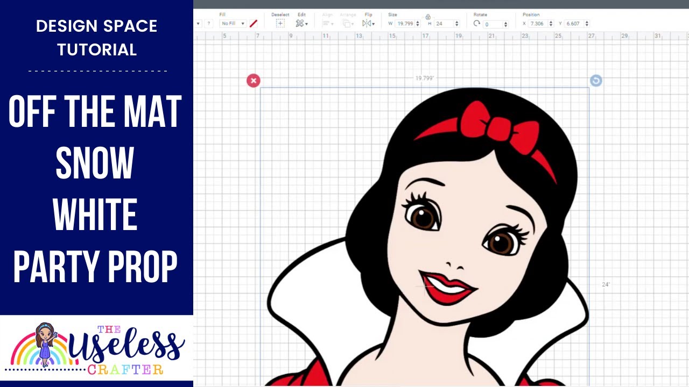Adjust the Height stepper arrows
Viewport: 689px width, 387px height.
click(x=457, y=24)
